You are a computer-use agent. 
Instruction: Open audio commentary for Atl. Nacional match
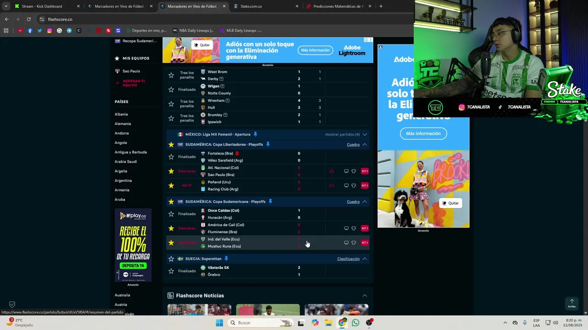pyautogui.click(x=331, y=171)
